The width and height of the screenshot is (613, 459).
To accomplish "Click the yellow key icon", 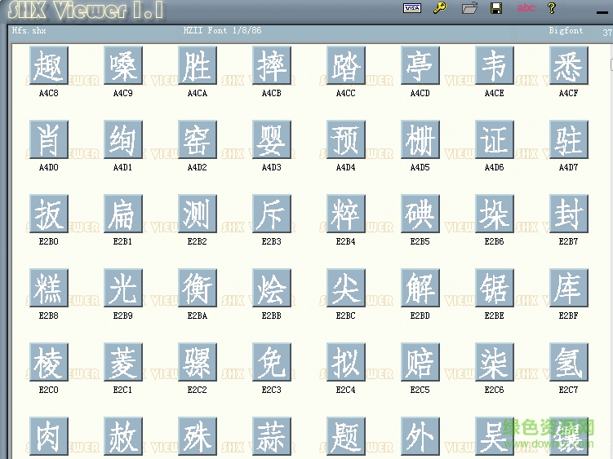I will [440, 8].
